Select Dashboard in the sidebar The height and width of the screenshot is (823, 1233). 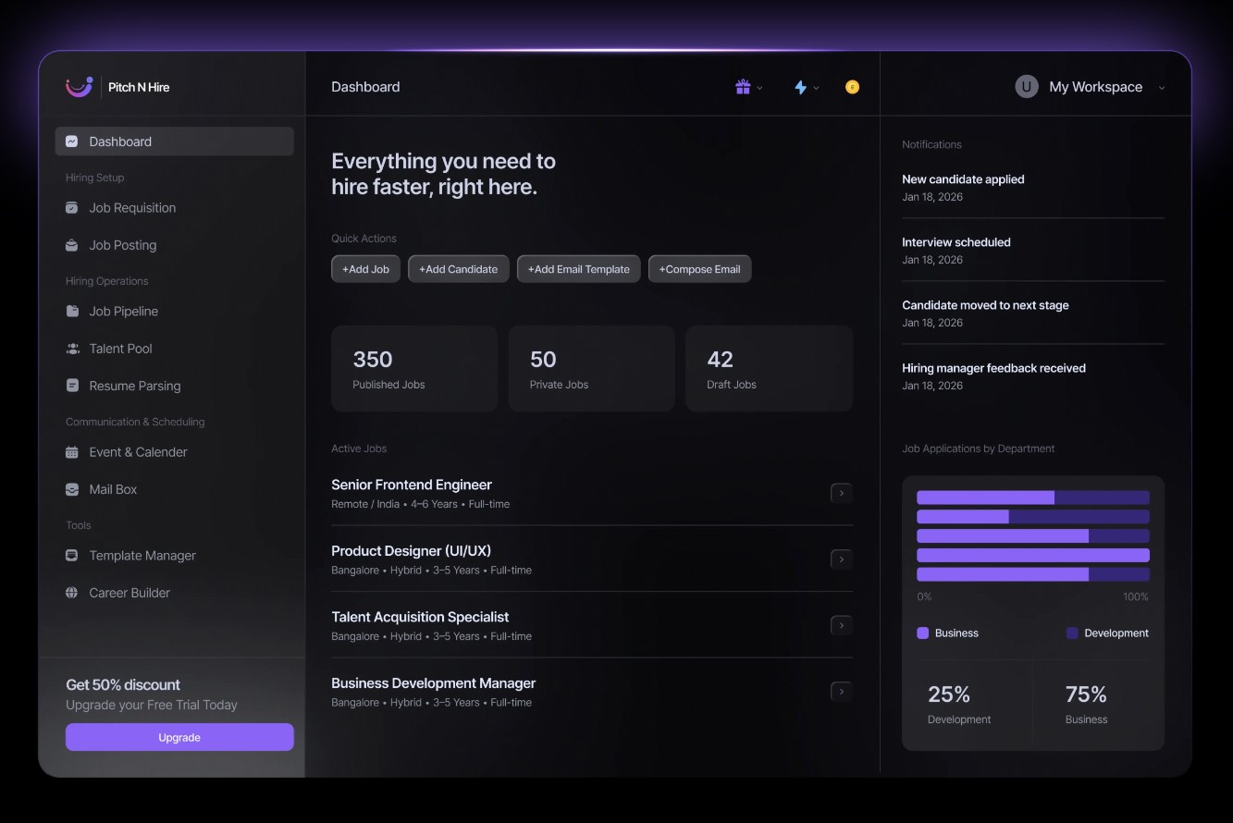(175, 141)
